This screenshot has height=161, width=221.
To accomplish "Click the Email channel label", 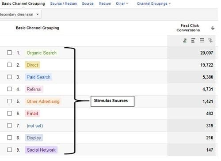I will pyautogui.click(x=32, y=113).
